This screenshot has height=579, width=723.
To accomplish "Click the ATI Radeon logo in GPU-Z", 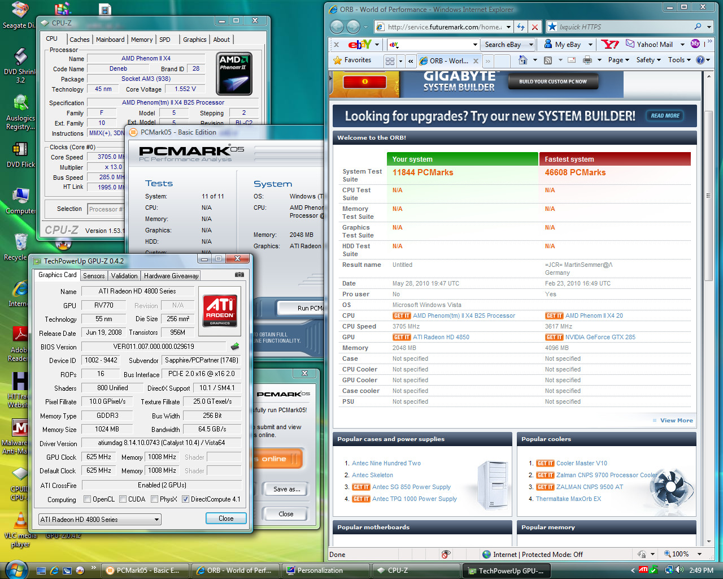I will (220, 311).
